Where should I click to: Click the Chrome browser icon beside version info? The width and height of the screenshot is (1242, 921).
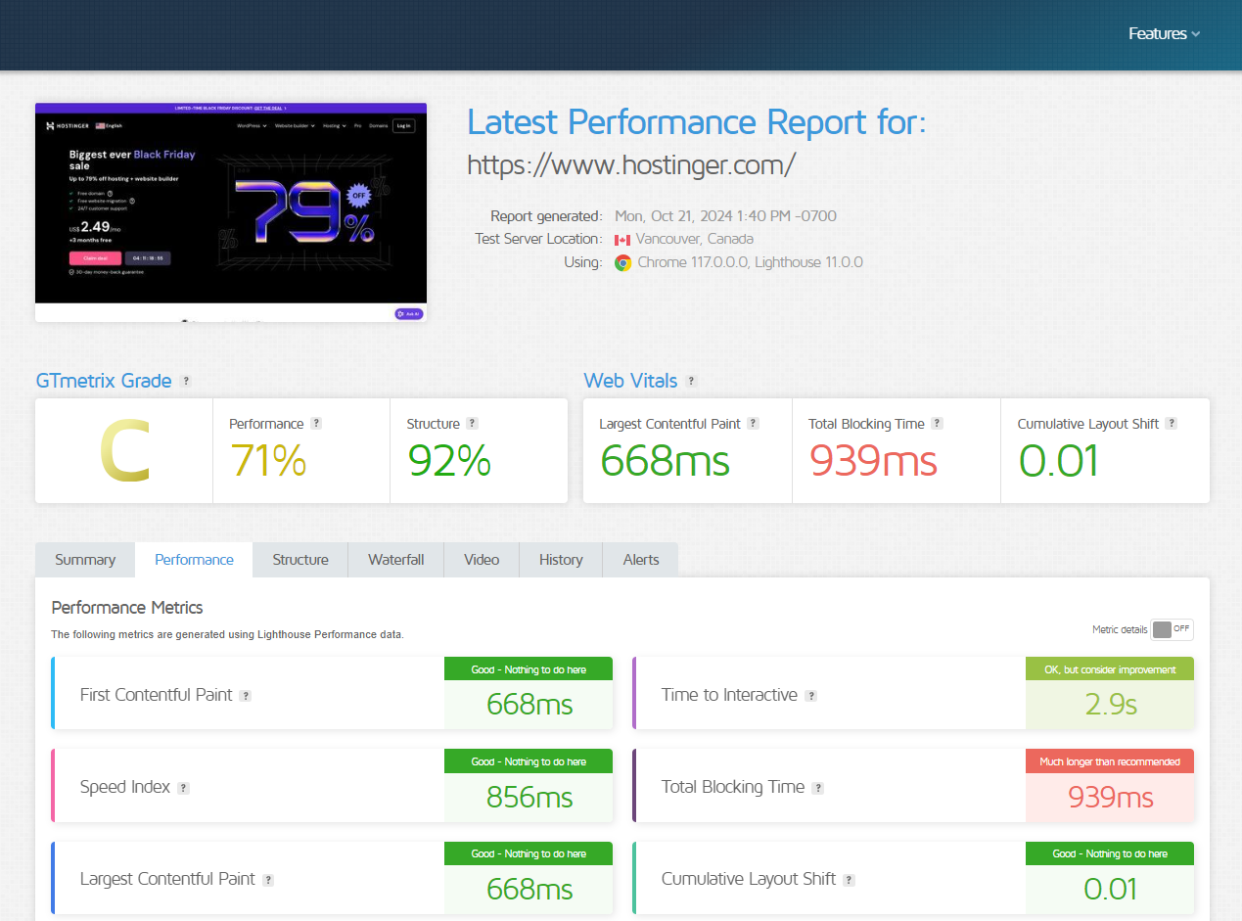pyautogui.click(x=623, y=262)
